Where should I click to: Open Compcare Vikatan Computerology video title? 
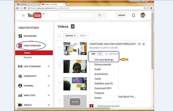113,44
